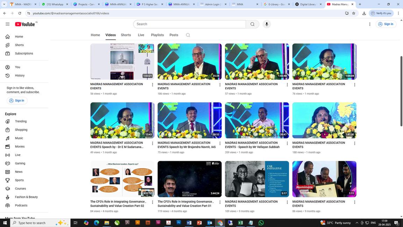Viewport: 403px width, 227px height.
Task: Go back in browser history
Action: 5,13
